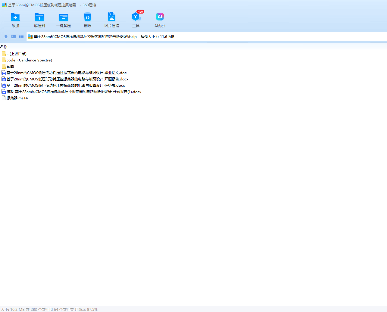Screen dimensions: 387x312
Task: Click the path field showing the zip name
Action: pyautogui.click(x=207, y=36)
